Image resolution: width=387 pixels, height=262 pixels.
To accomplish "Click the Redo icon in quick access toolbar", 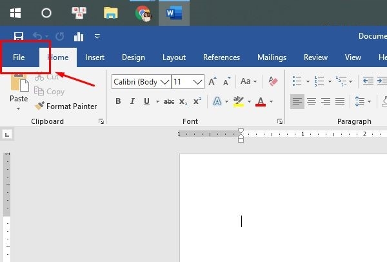I will [x=60, y=36].
